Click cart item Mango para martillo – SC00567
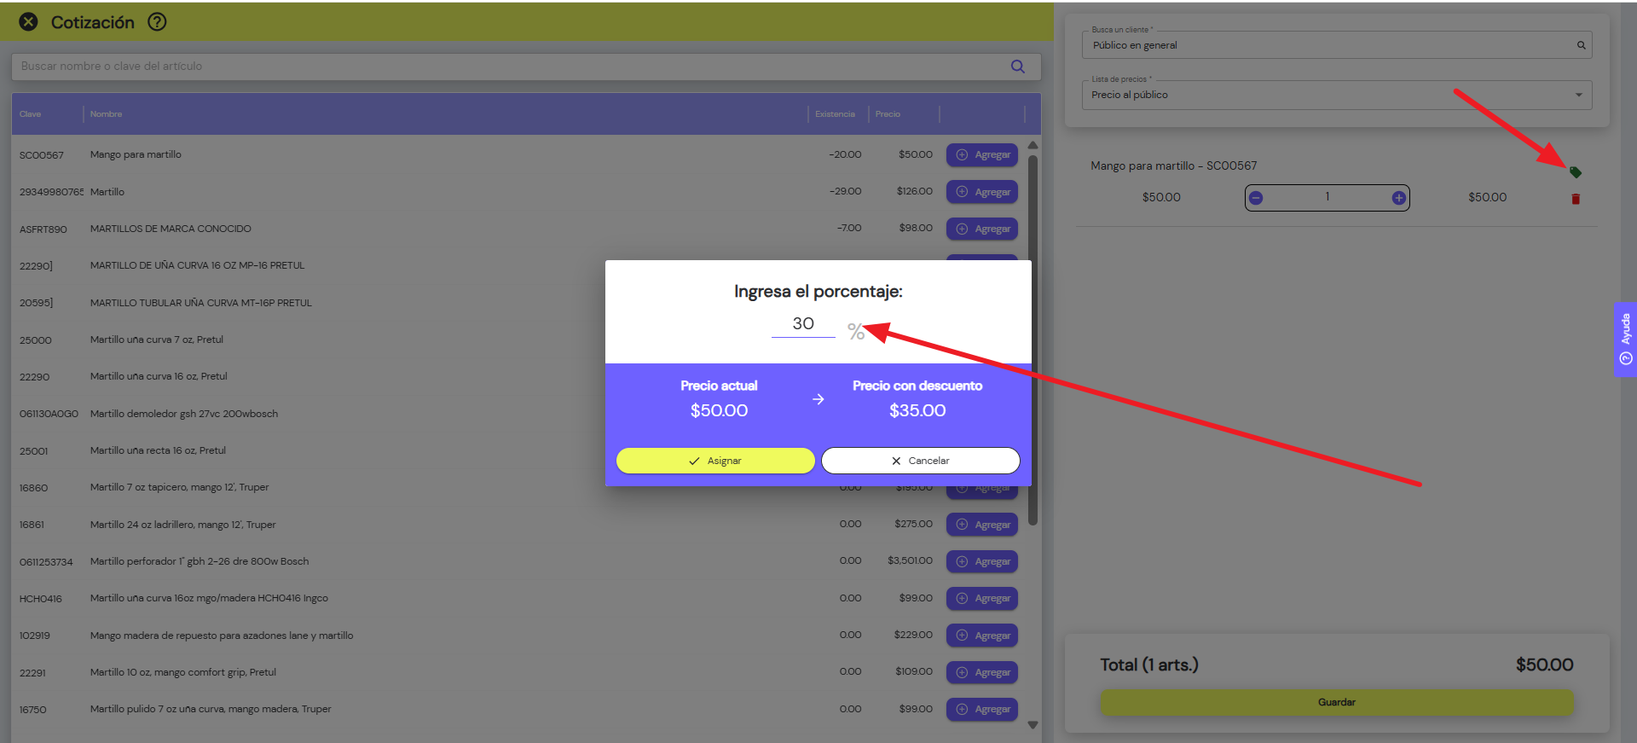Viewport: 1637px width, 743px height. (1173, 165)
